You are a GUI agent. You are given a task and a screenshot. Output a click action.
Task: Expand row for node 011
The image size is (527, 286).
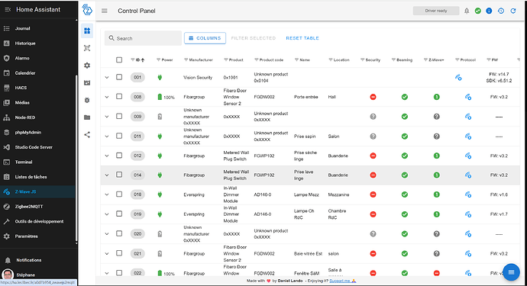[x=106, y=137]
